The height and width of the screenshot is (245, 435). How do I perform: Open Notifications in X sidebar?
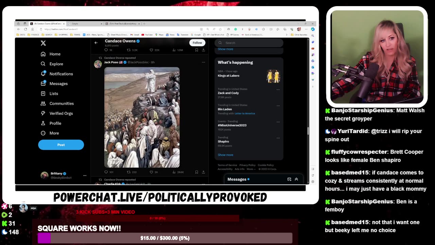[x=57, y=74]
